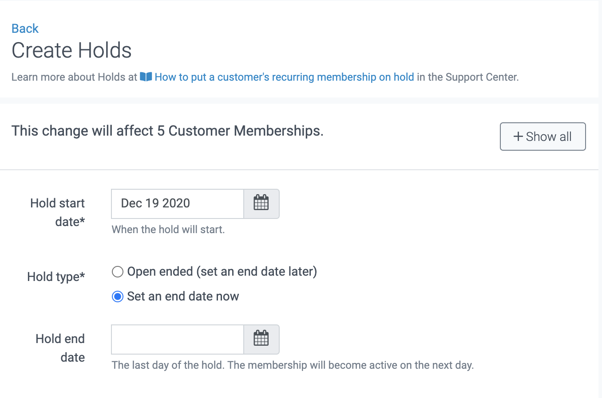Click the calendar icon beside the empty date field

[x=261, y=339]
